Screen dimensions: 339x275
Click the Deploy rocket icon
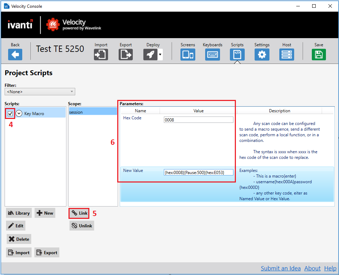click(x=151, y=54)
